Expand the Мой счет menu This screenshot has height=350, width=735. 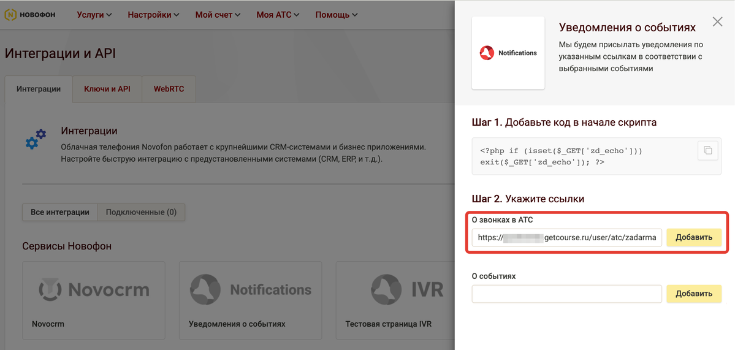pos(218,15)
